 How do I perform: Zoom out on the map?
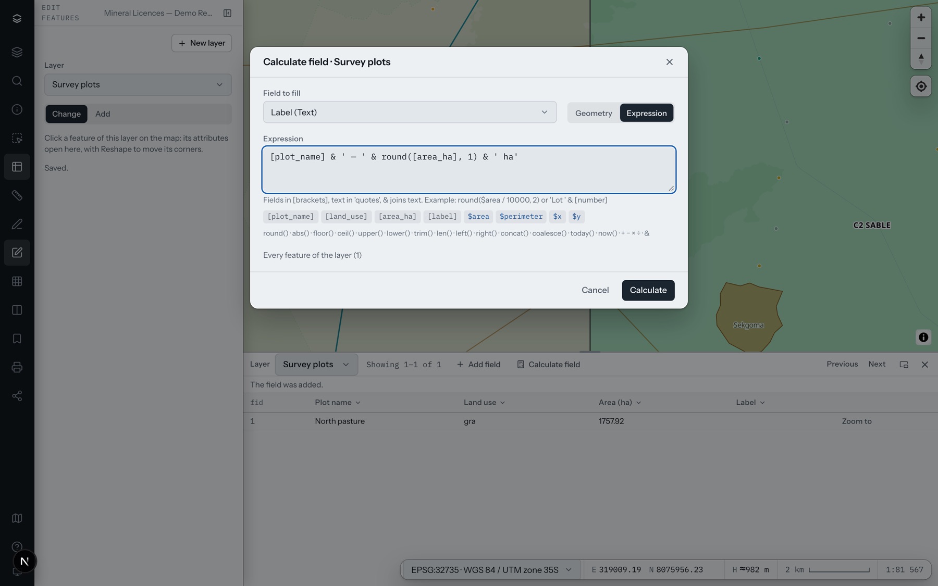[921, 38]
